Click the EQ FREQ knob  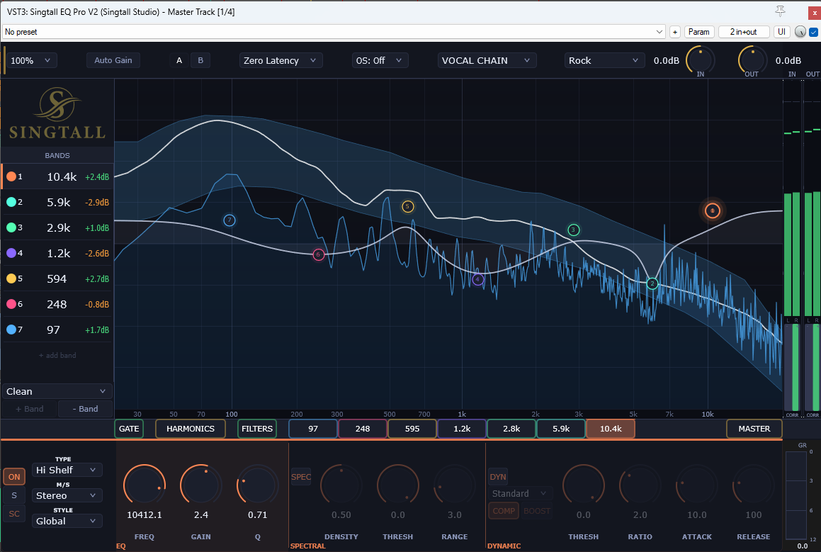[x=145, y=485]
